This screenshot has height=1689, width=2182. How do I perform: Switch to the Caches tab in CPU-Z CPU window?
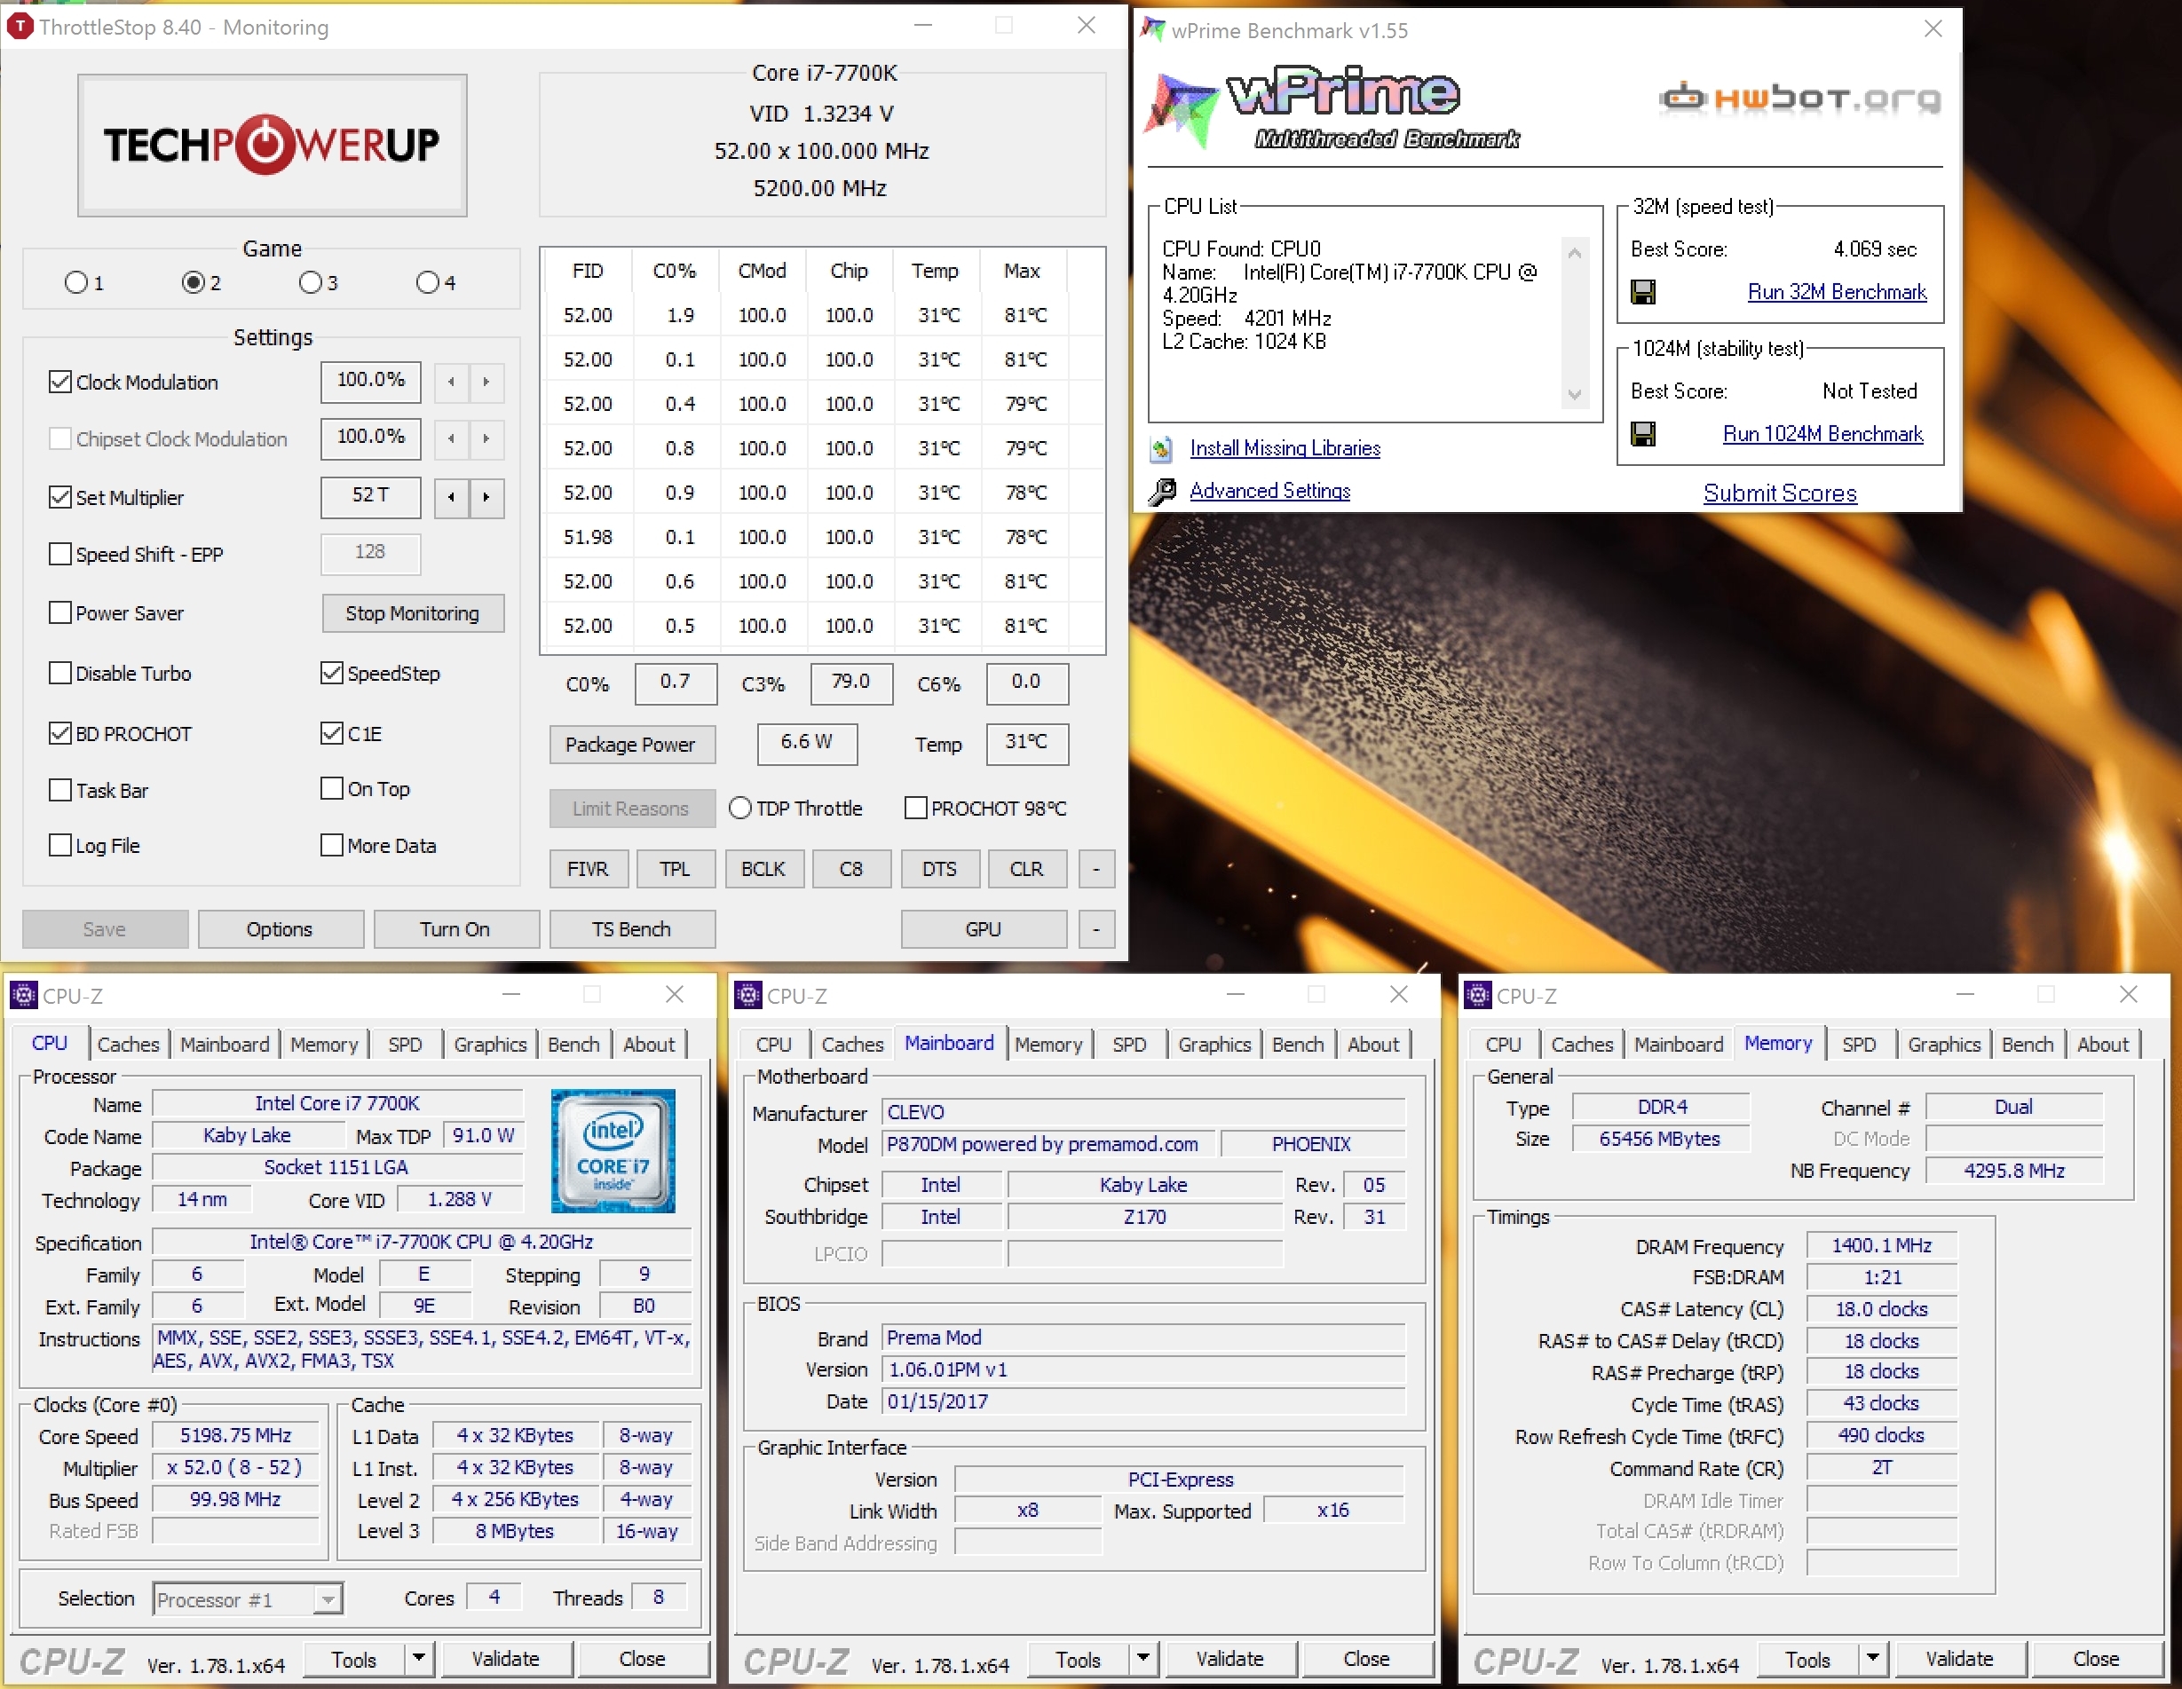(x=128, y=1045)
